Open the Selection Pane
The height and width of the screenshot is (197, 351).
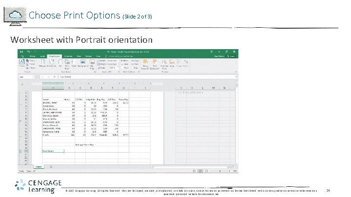tap(164, 65)
